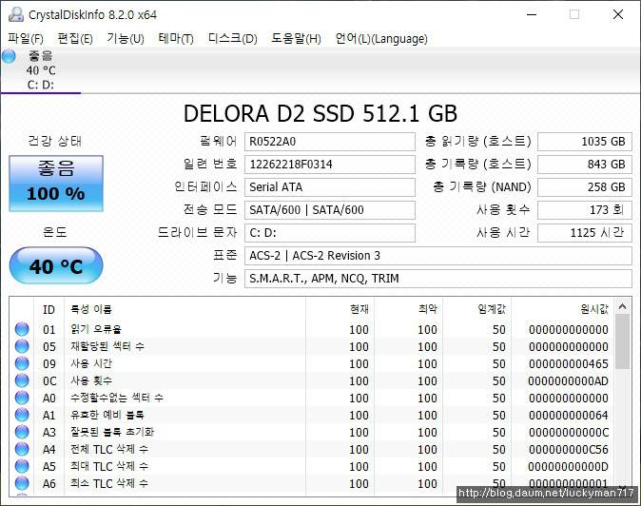This screenshot has height=506, width=641.
Task: Click the 현재 column header
Action: (x=340, y=309)
